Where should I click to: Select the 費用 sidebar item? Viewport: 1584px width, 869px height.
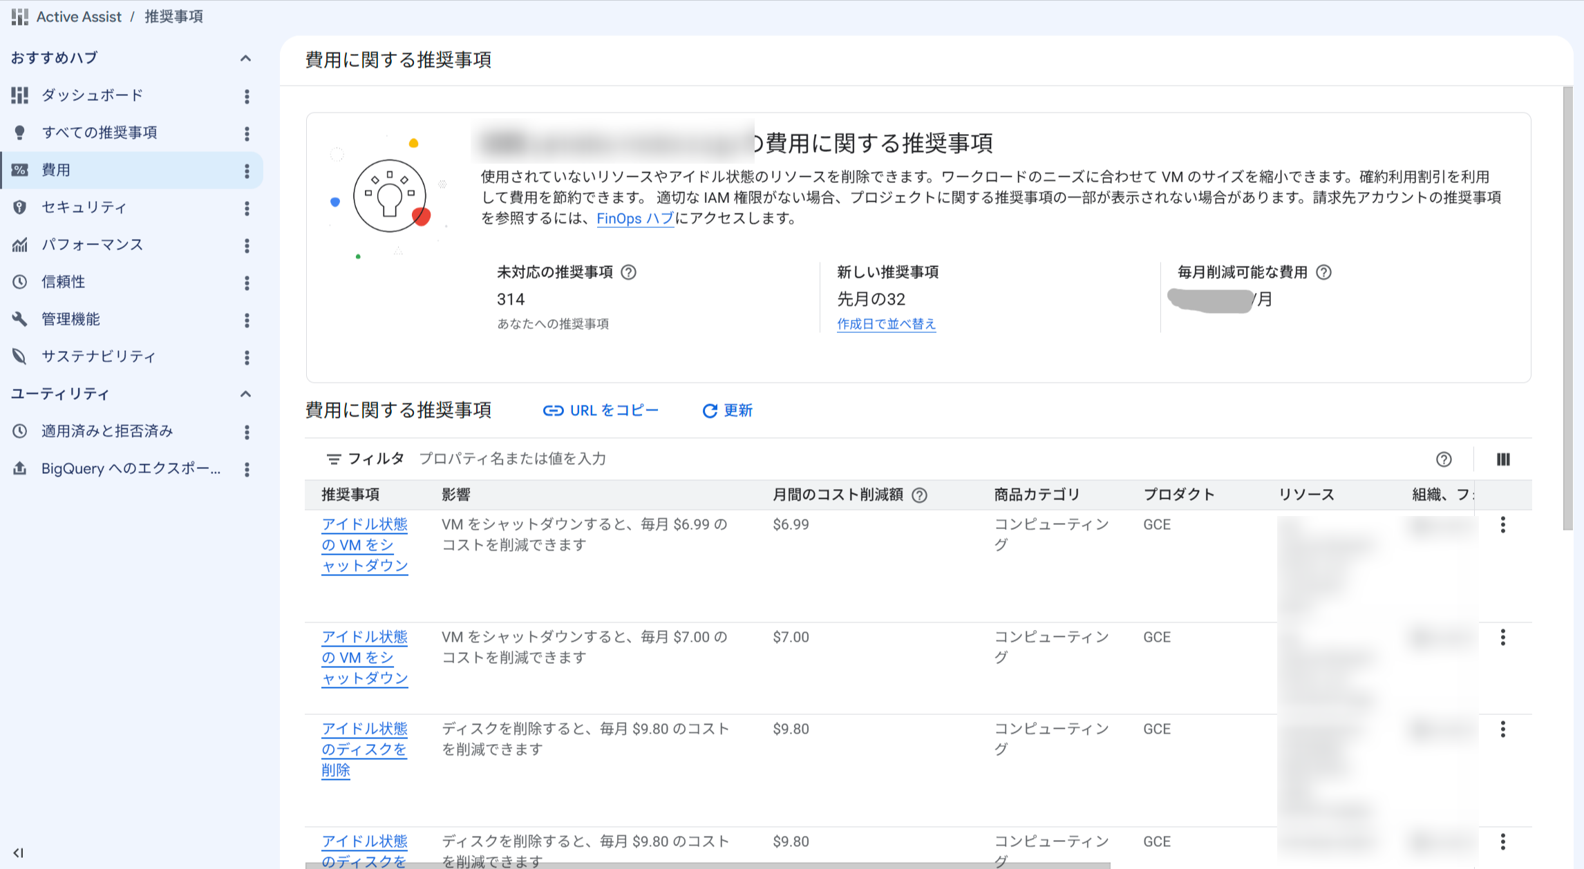131,170
